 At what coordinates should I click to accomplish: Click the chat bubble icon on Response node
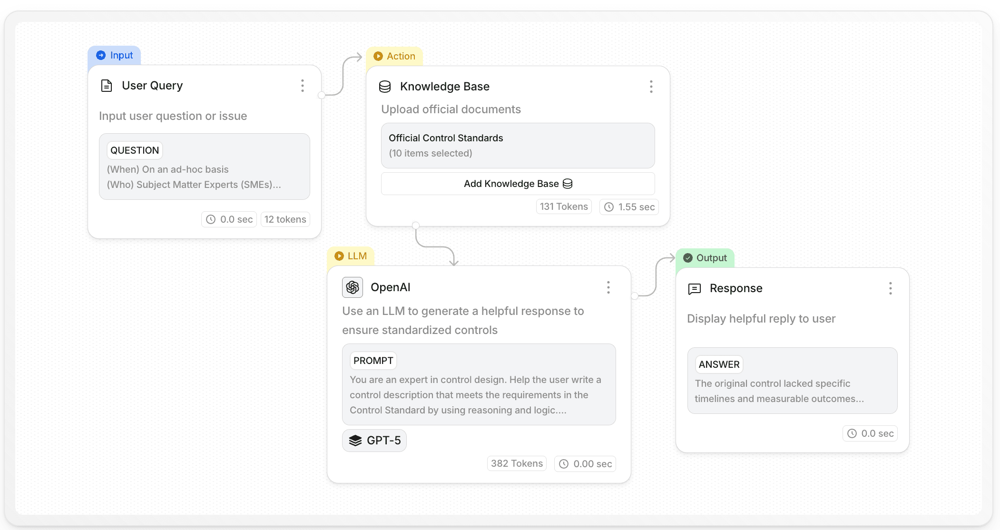695,288
